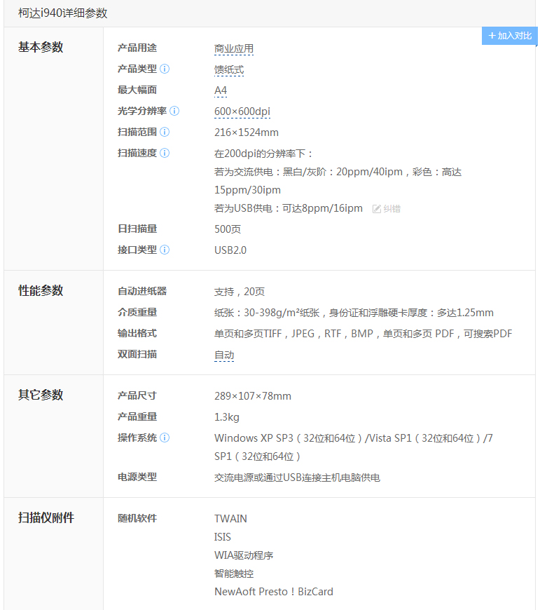
Task: Click the 1.3kg weight value
Action: [227, 417]
